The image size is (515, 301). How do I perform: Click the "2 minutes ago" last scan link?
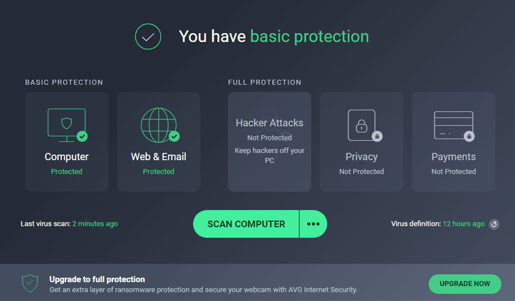(x=95, y=224)
